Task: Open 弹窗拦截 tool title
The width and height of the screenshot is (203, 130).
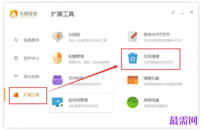Action: 151,78
